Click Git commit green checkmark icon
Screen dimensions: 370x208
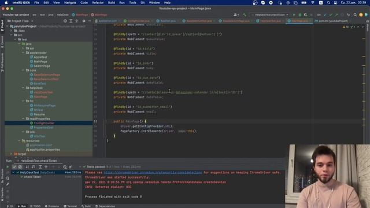(331, 15)
